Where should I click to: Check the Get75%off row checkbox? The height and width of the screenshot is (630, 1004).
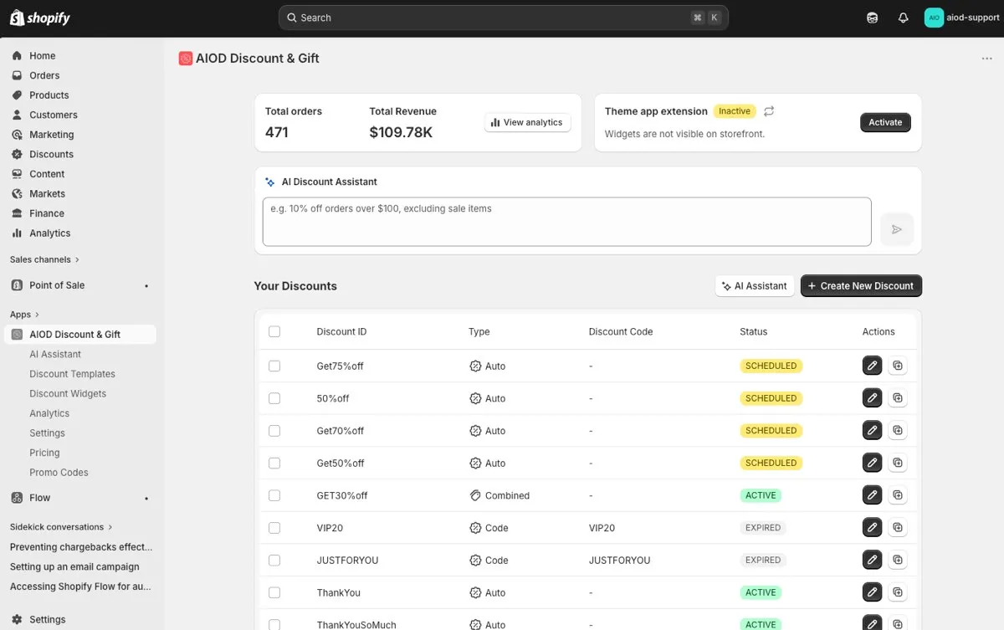[x=274, y=366]
